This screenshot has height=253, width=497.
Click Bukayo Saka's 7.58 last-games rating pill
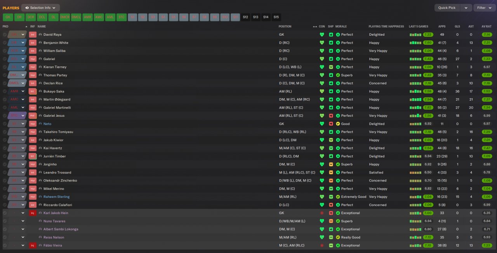(x=428, y=92)
